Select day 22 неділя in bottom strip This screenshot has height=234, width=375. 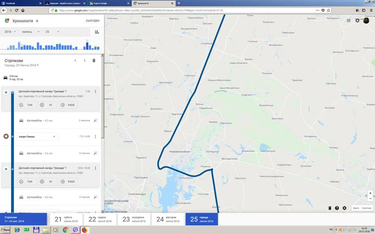(x=100, y=219)
